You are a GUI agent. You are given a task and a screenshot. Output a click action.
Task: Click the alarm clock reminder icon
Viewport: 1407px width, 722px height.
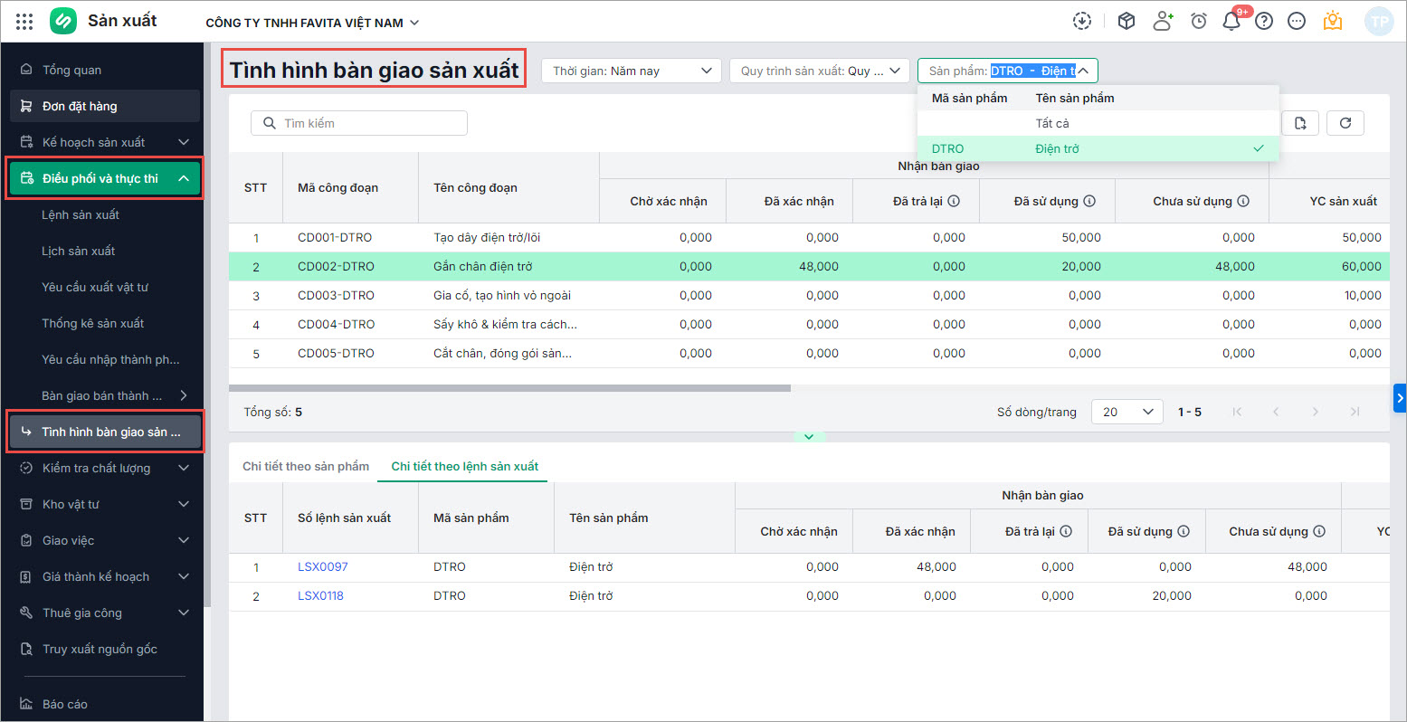[x=1198, y=22]
